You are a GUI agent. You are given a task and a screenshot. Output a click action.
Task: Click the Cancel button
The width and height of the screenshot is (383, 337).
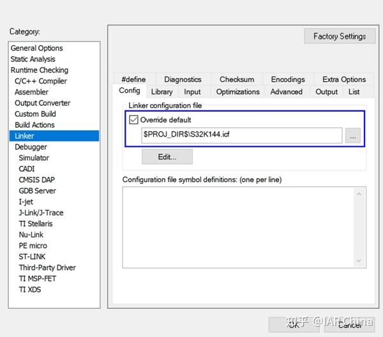click(x=349, y=325)
